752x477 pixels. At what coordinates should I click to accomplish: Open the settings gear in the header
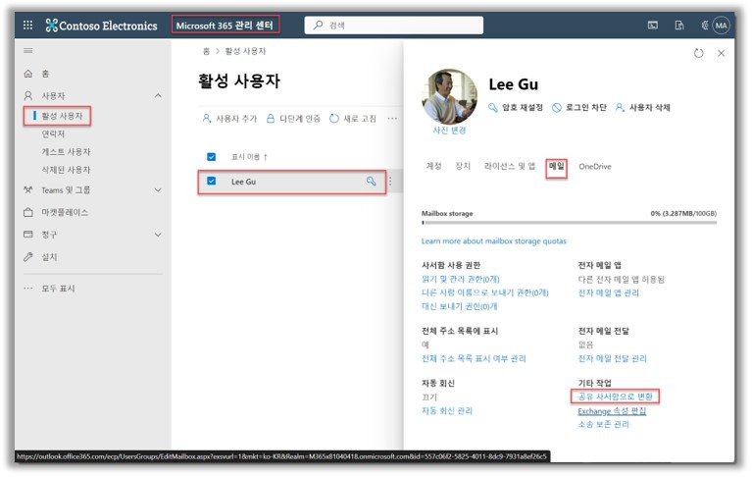tap(705, 25)
